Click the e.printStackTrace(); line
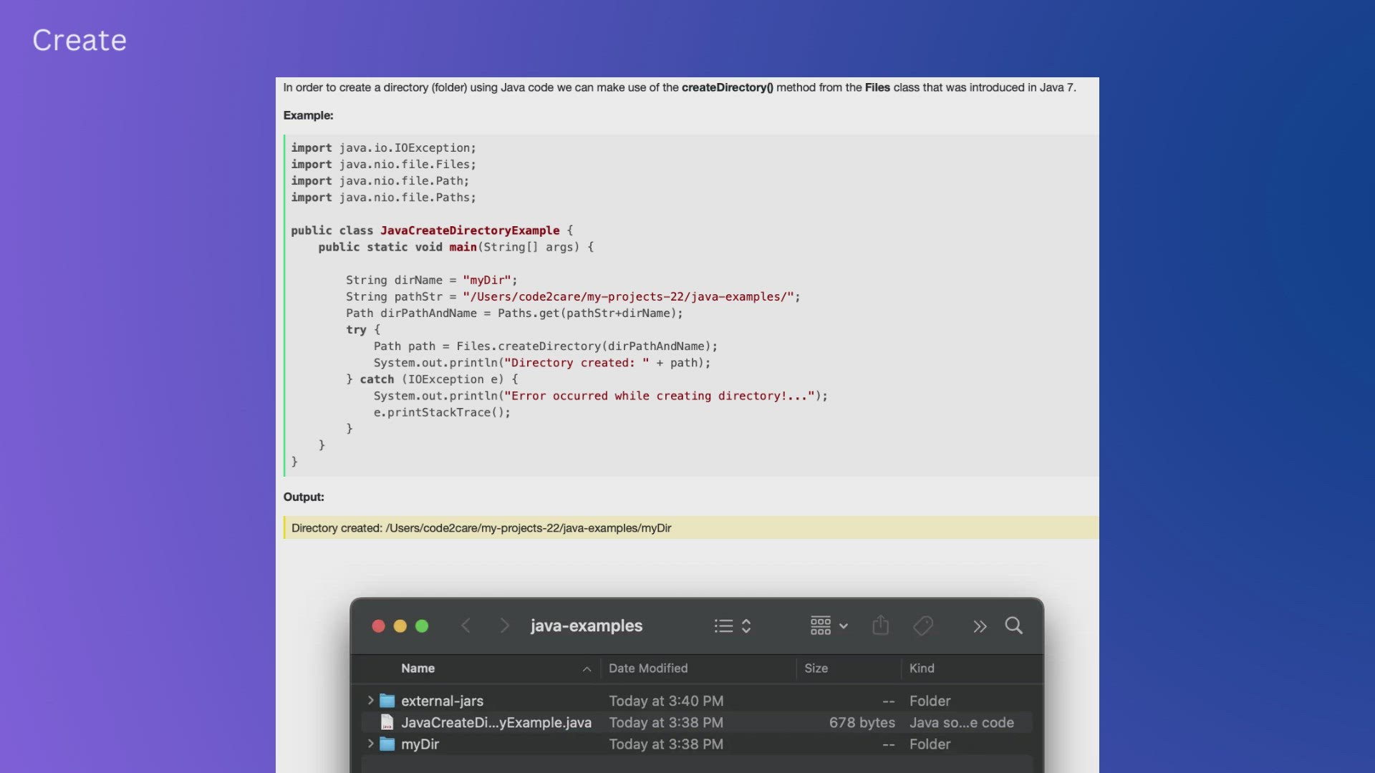1375x773 pixels. point(442,412)
